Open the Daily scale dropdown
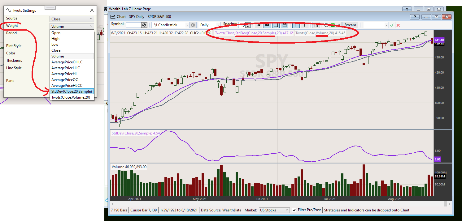Viewport: 462px width, 221px height. pos(209,25)
